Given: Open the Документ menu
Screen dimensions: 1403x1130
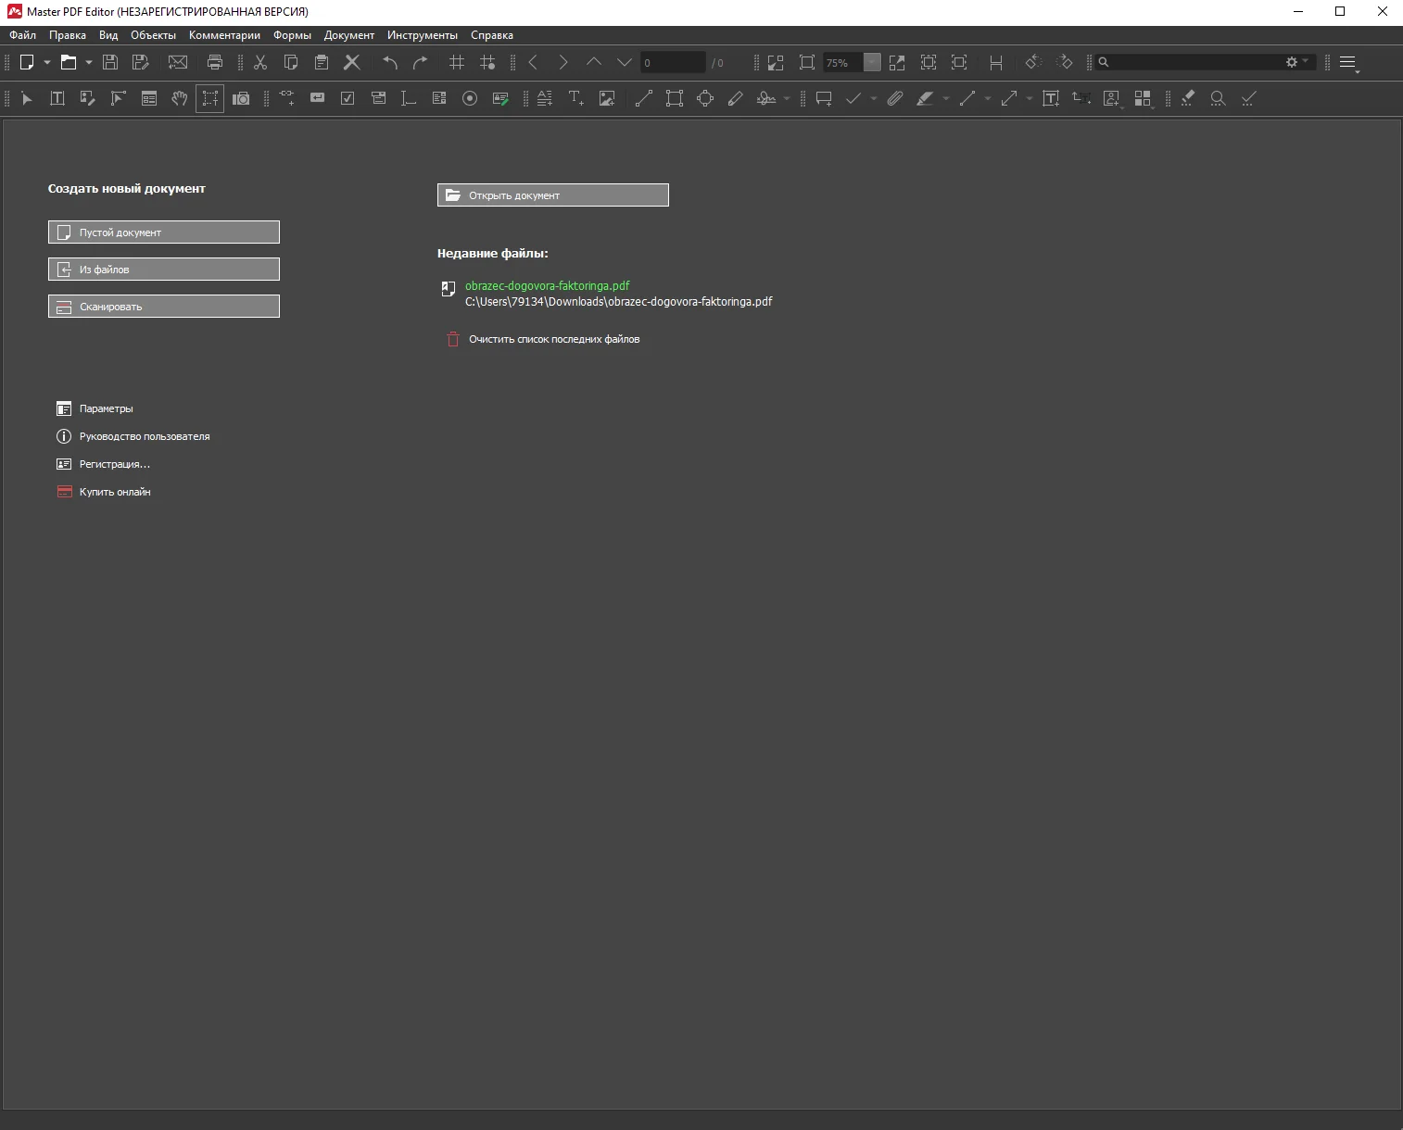Looking at the screenshot, I should [x=348, y=35].
